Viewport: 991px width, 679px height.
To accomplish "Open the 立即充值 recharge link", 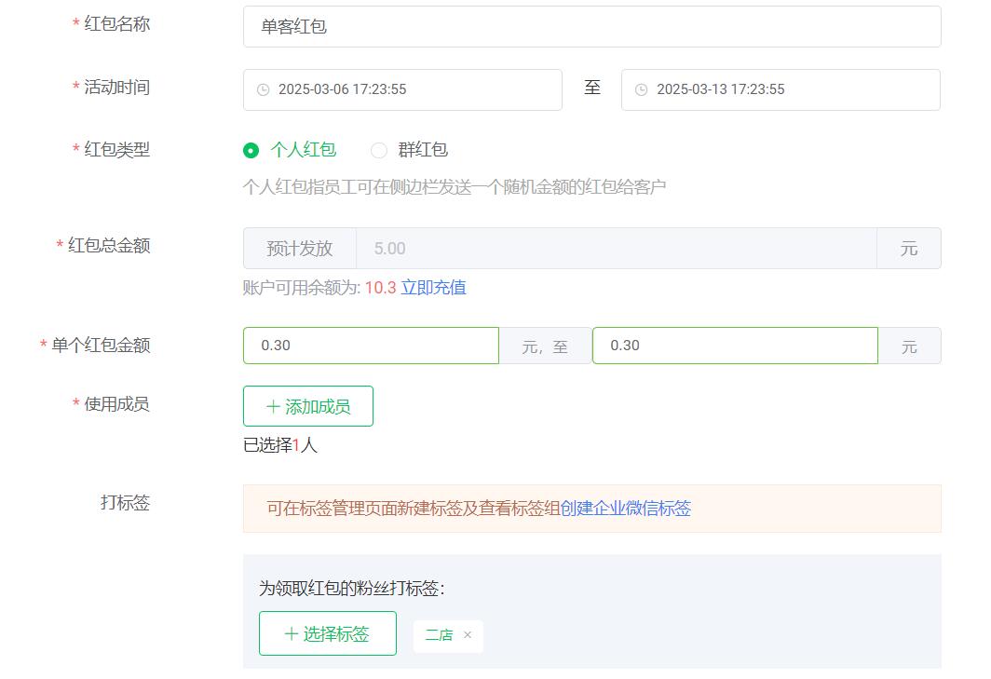I will (433, 288).
